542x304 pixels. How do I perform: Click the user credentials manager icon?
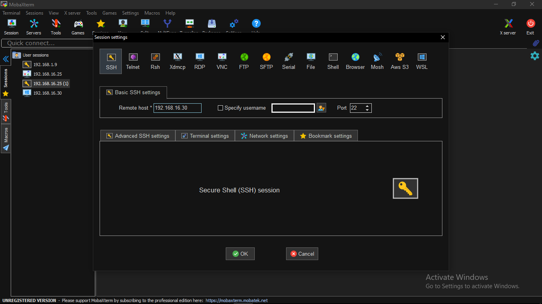coord(321,108)
